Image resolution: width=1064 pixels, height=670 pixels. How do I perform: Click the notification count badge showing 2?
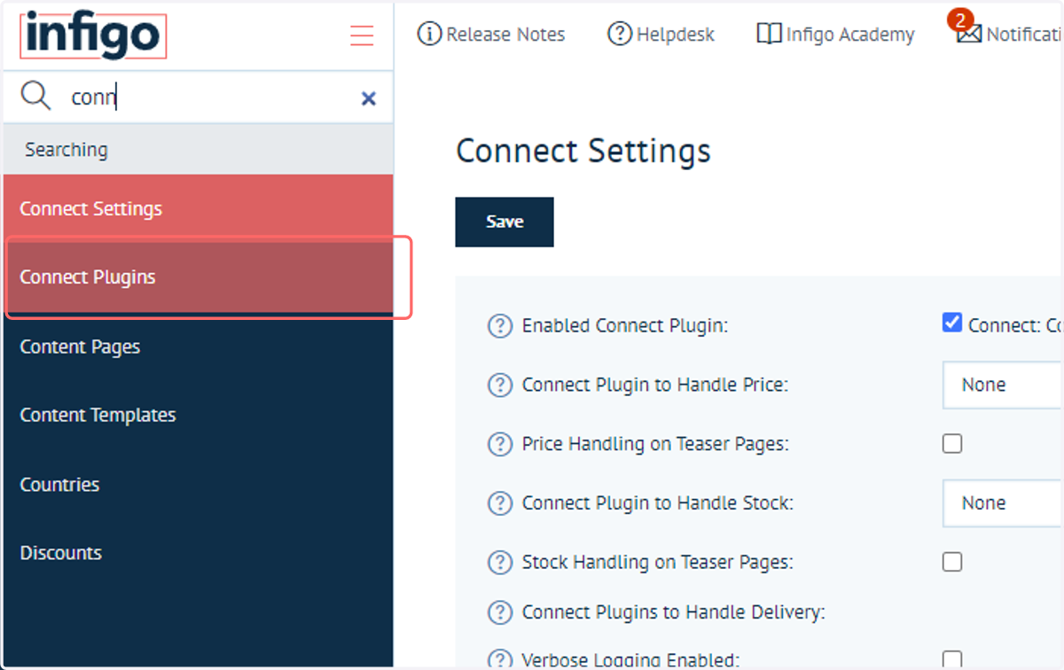coord(961,19)
